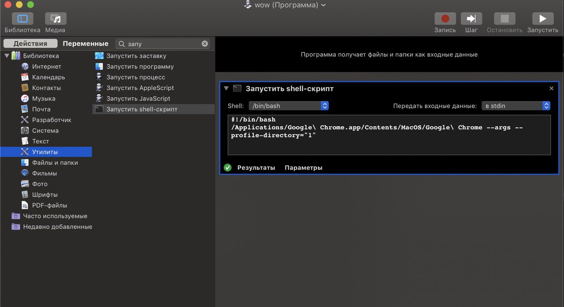The height and width of the screenshot is (307, 564).
Task: Click the Библиотека tree root item
Action: tap(41, 56)
